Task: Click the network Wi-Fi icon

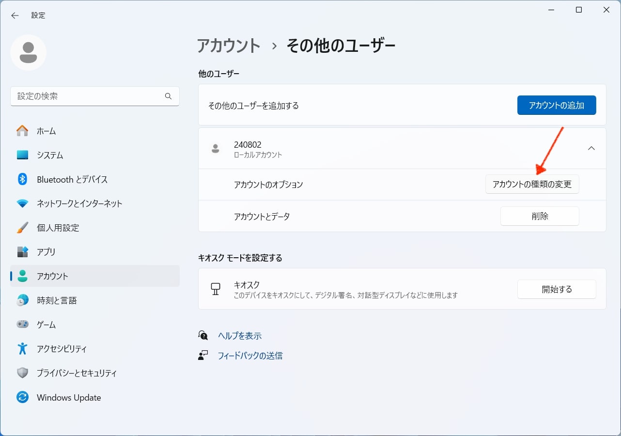Action: 22,203
